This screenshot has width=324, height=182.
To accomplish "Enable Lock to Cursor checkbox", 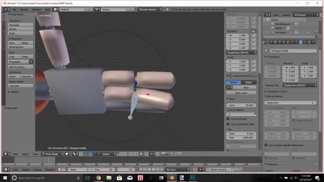I will (228, 119).
